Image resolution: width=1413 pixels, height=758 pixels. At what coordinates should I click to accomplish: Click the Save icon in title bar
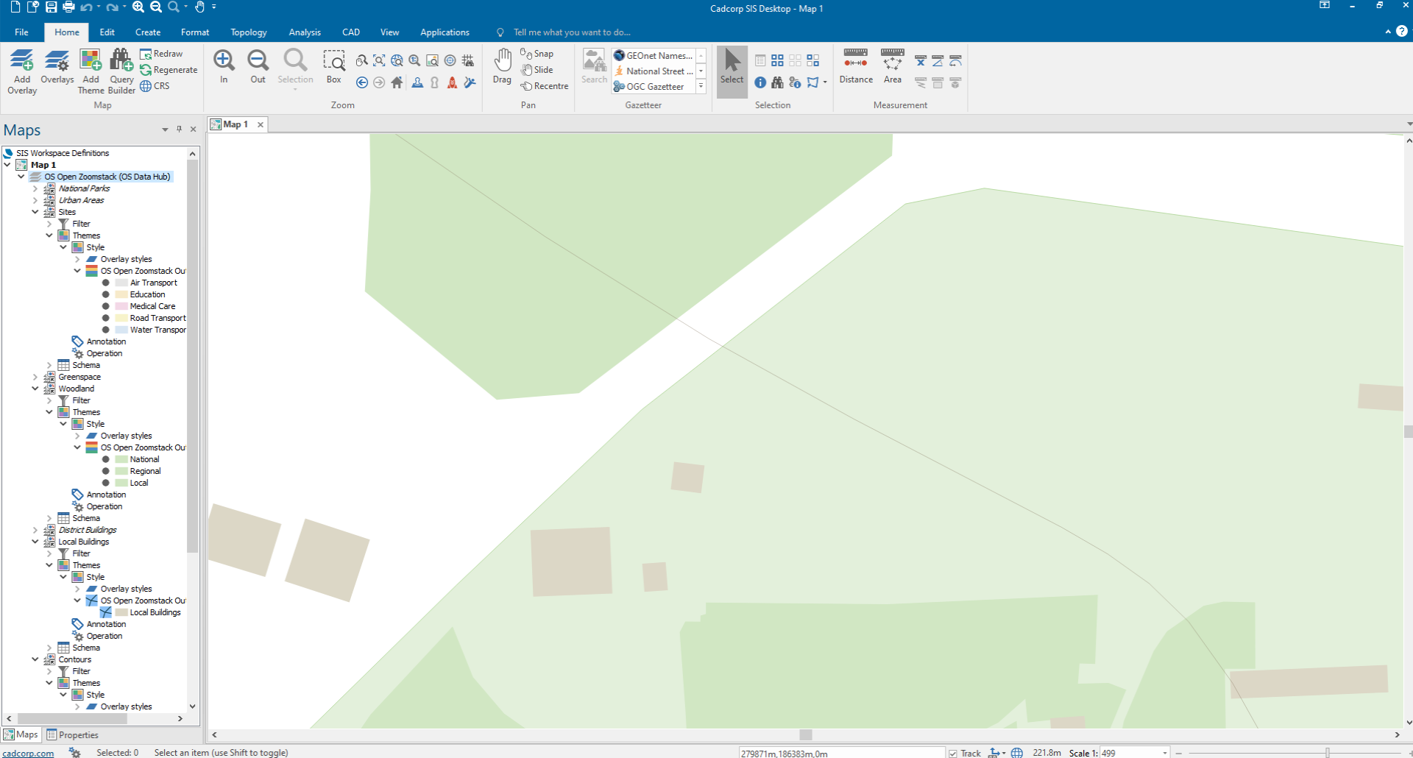(51, 7)
